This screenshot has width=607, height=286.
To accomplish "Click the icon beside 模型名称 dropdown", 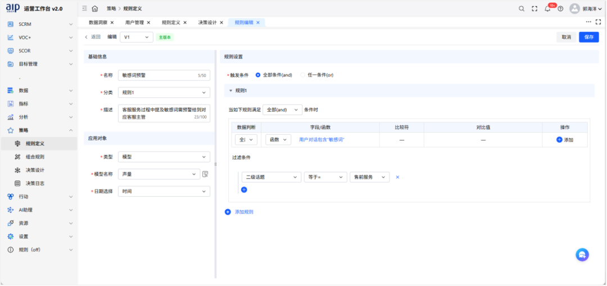I will click(x=205, y=174).
